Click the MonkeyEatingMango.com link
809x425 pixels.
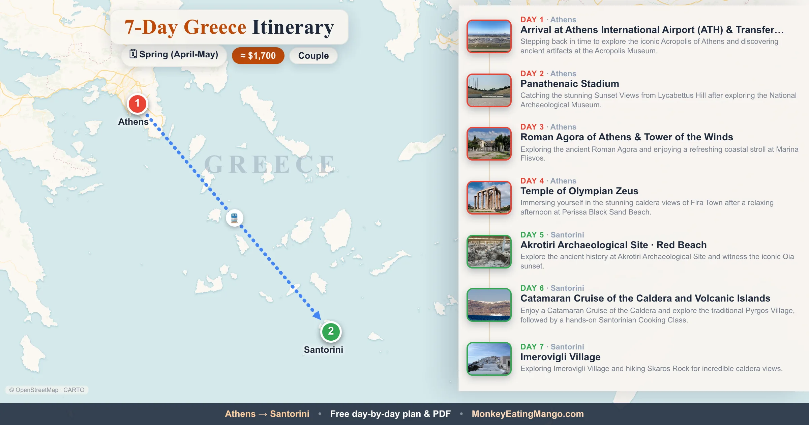528,414
